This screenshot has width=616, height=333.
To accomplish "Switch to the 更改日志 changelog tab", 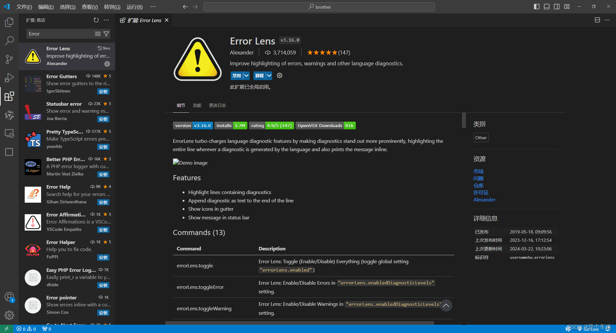I will 218,105.
